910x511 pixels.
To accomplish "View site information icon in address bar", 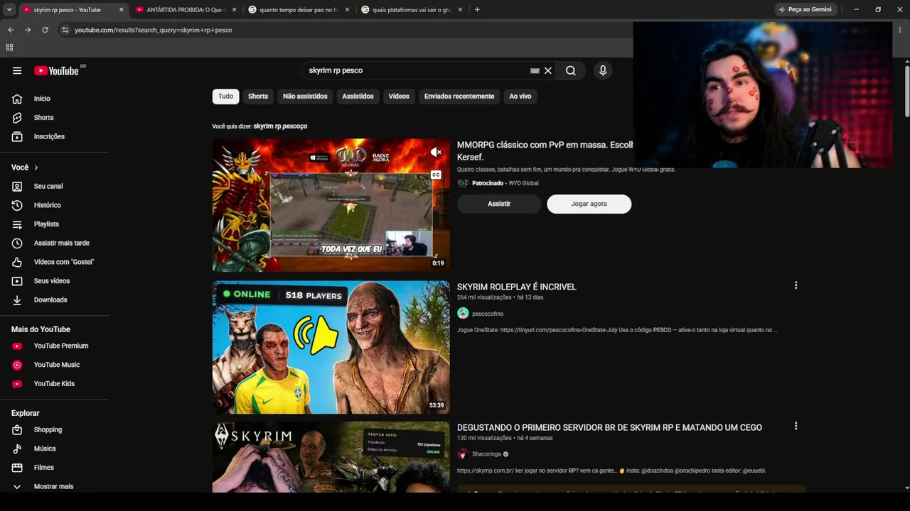I will [x=65, y=30].
